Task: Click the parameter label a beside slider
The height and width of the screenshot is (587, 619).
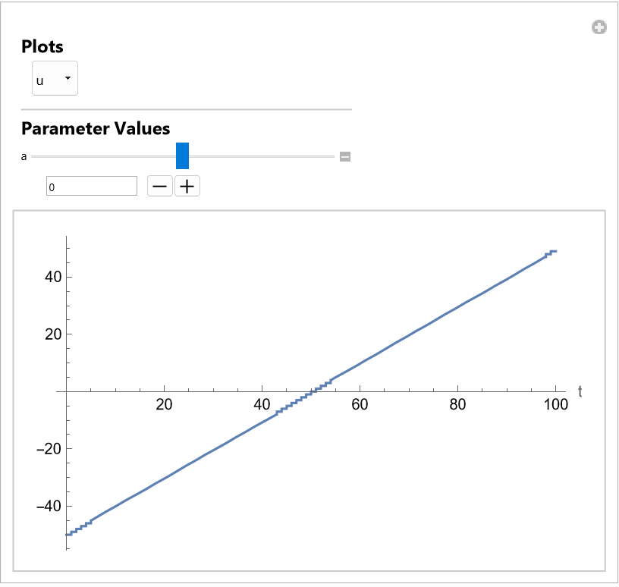Action: (24, 157)
